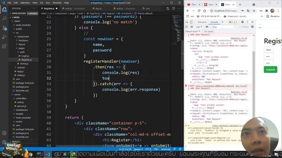The width and height of the screenshot is (282, 158).
Task: Bookmark this page with the star icon
Action: tap(254, 11)
